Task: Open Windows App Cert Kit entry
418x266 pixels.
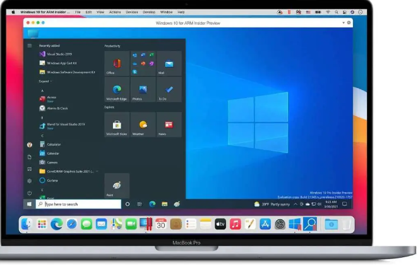Action: (x=58, y=63)
